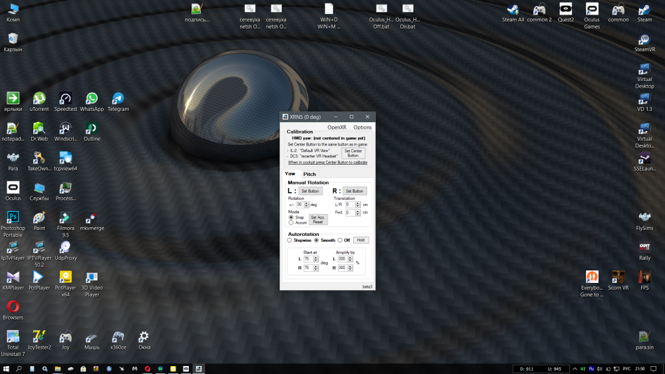
Task: Open the uTorrent desktop shortcut
Action: [x=39, y=100]
